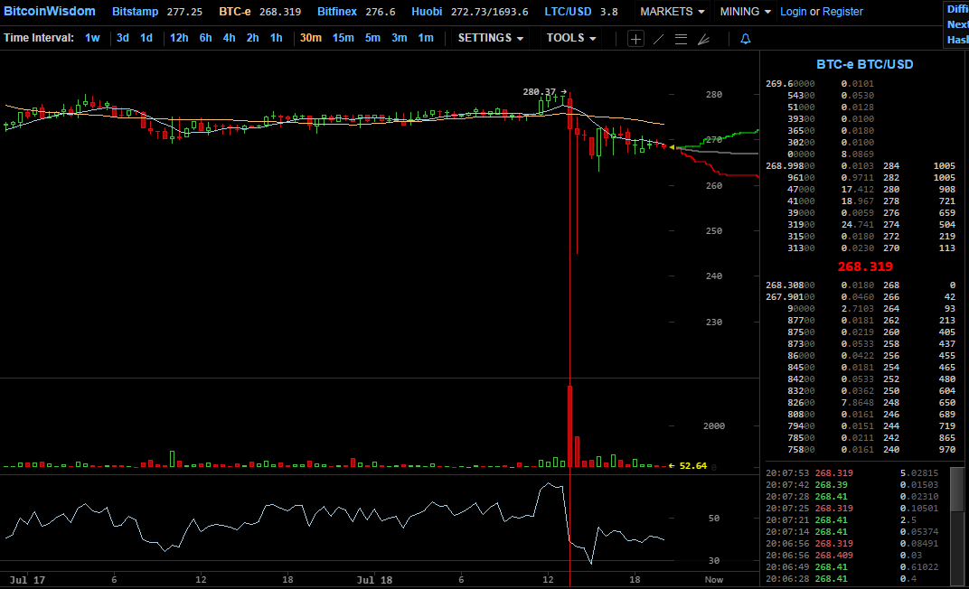
Task: Set time interval to 1m
Action: (x=425, y=38)
